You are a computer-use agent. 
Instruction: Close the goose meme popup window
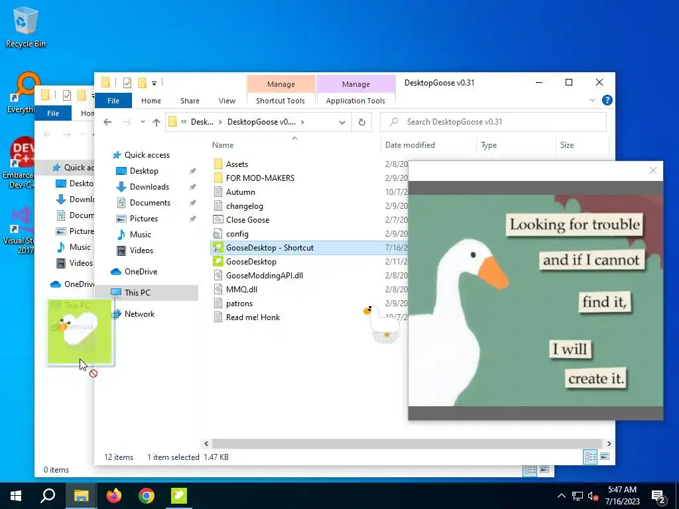pyautogui.click(x=653, y=170)
